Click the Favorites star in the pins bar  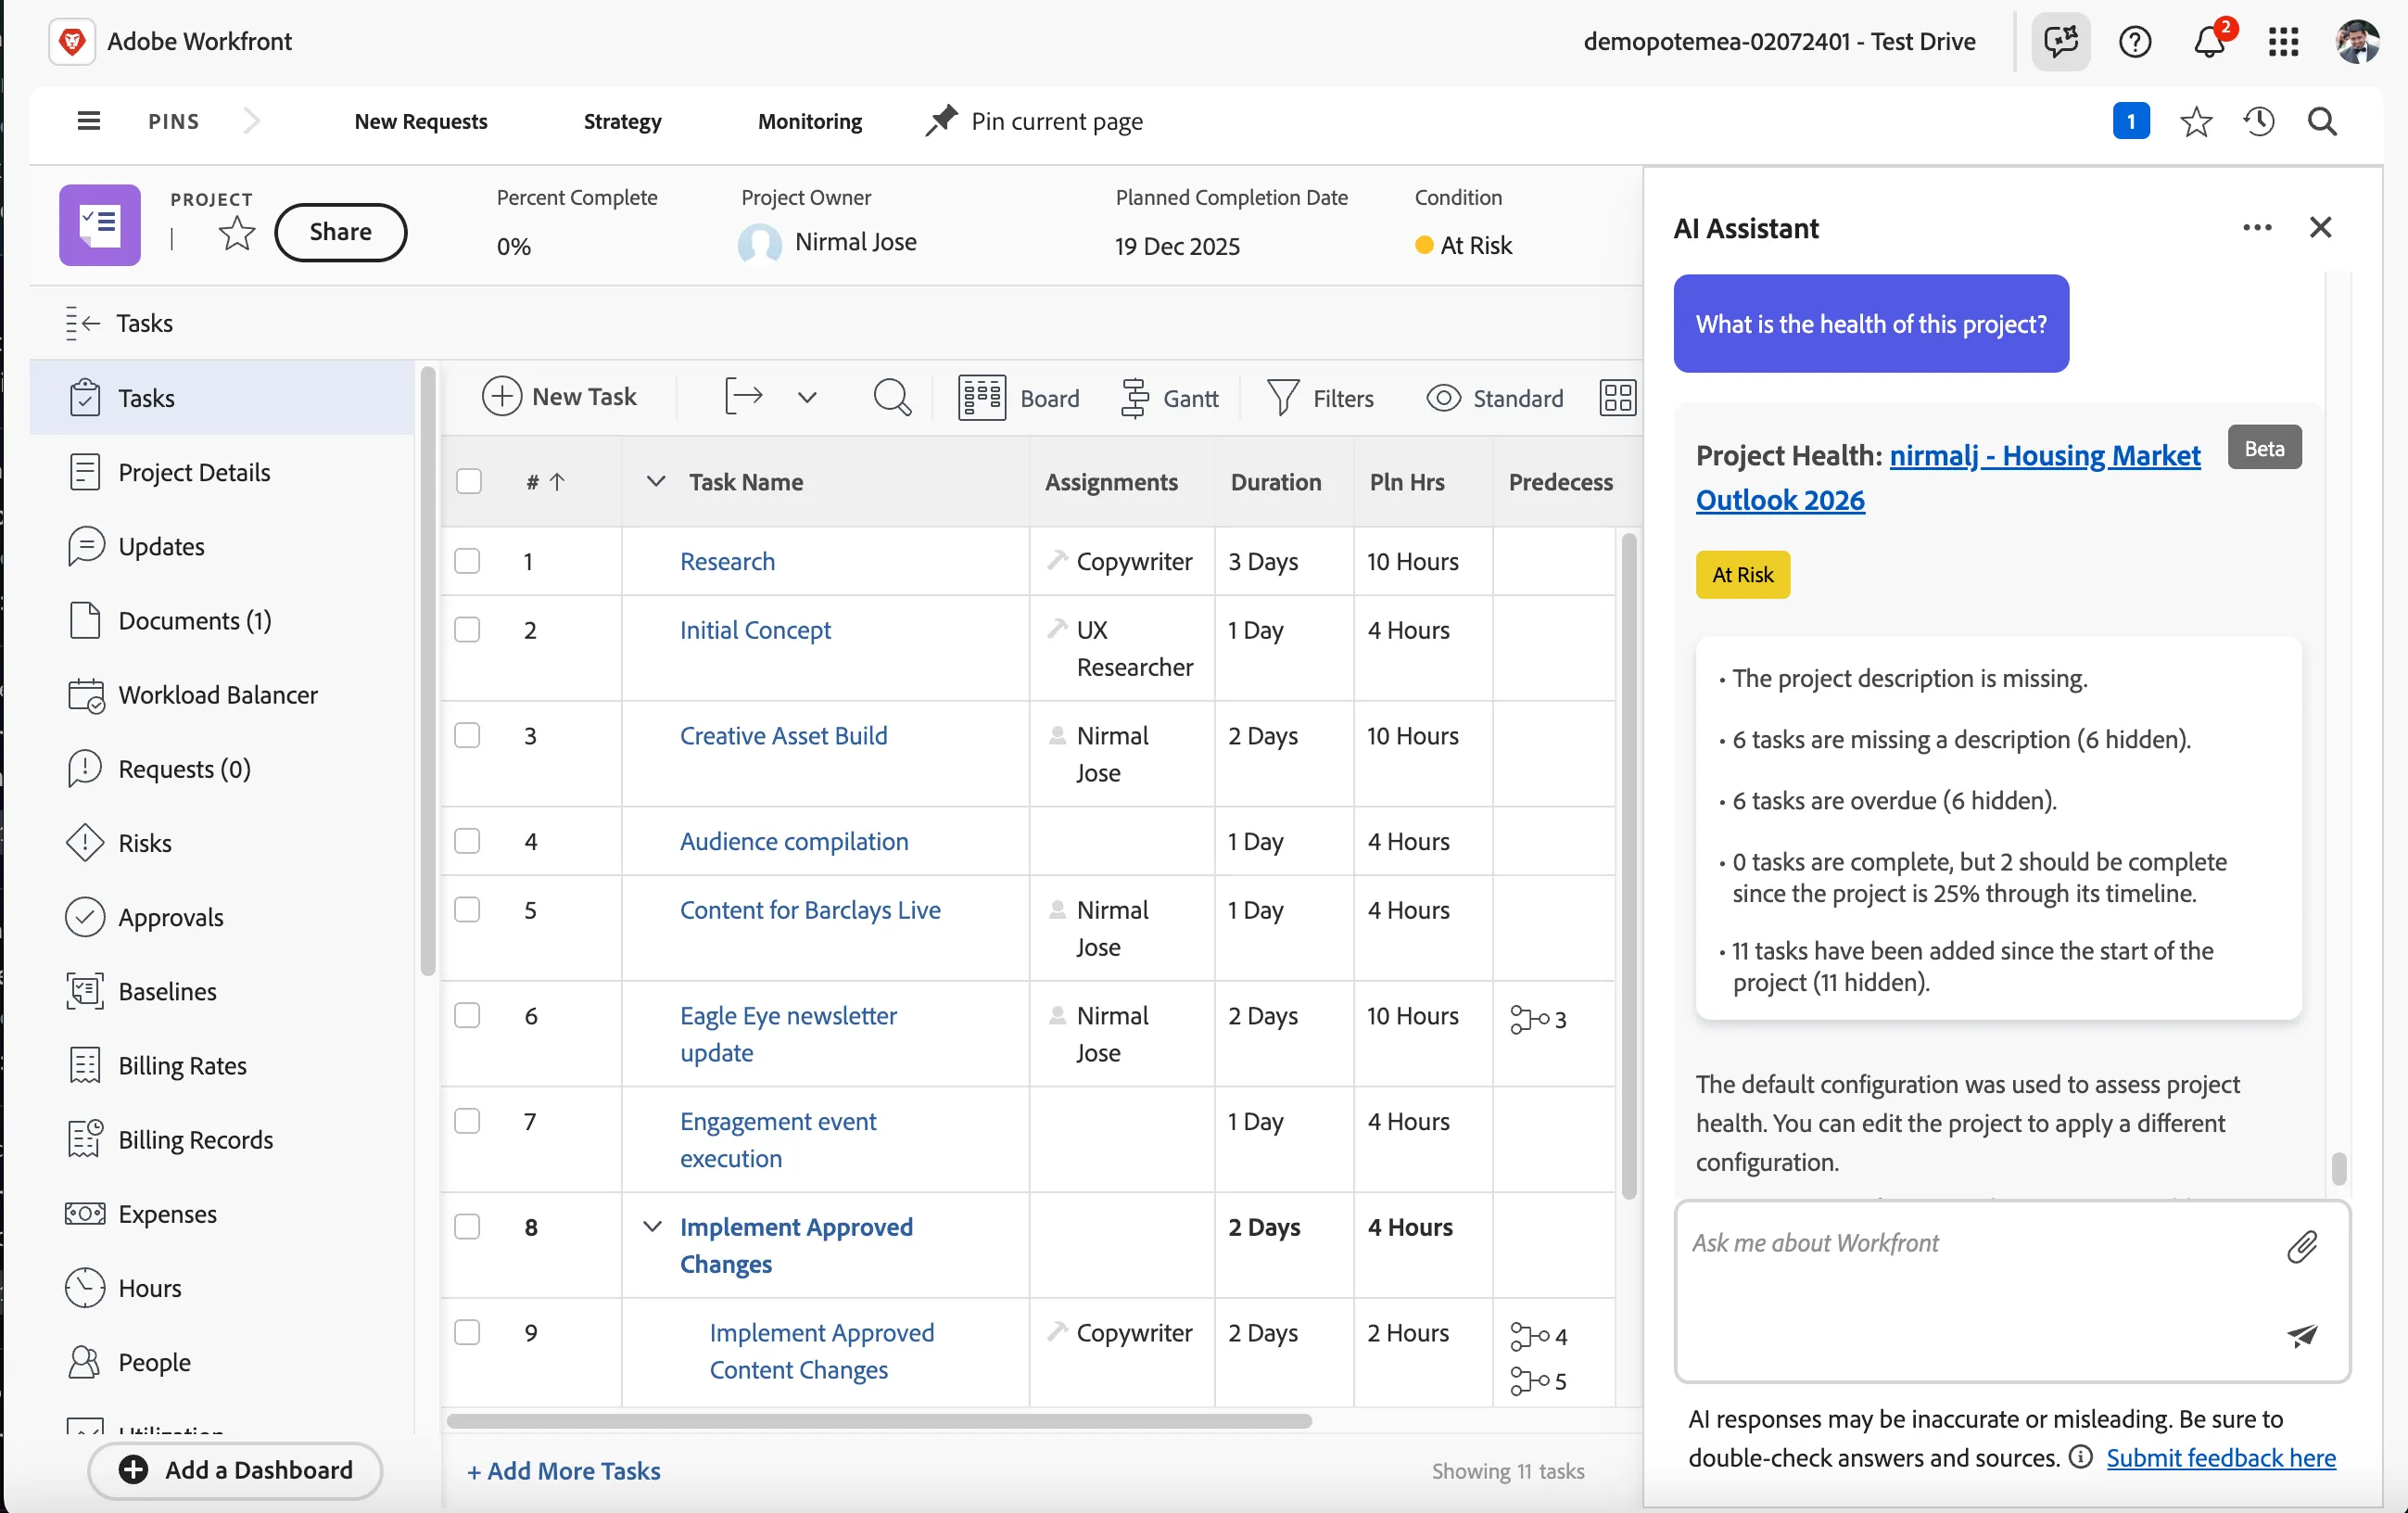coord(2196,121)
